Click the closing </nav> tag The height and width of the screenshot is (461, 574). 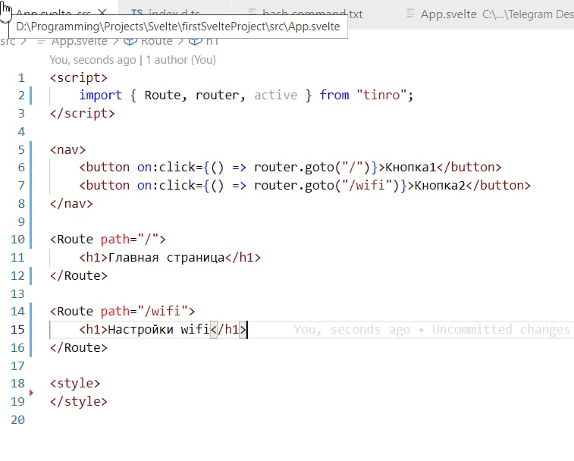click(71, 203)
